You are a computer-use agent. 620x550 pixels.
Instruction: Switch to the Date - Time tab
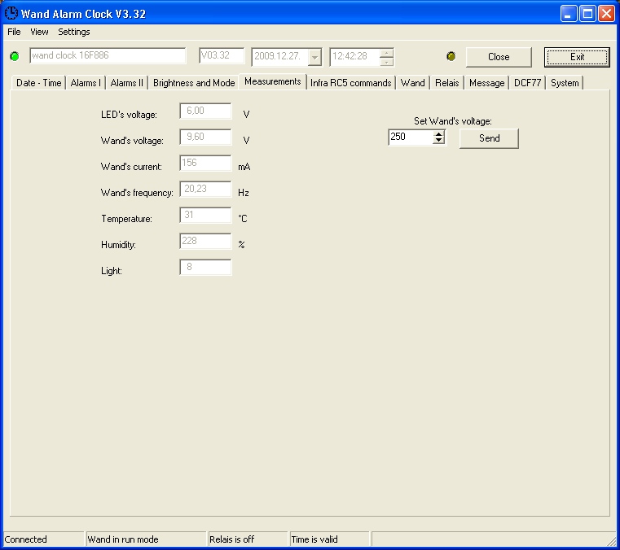[39, 83]
